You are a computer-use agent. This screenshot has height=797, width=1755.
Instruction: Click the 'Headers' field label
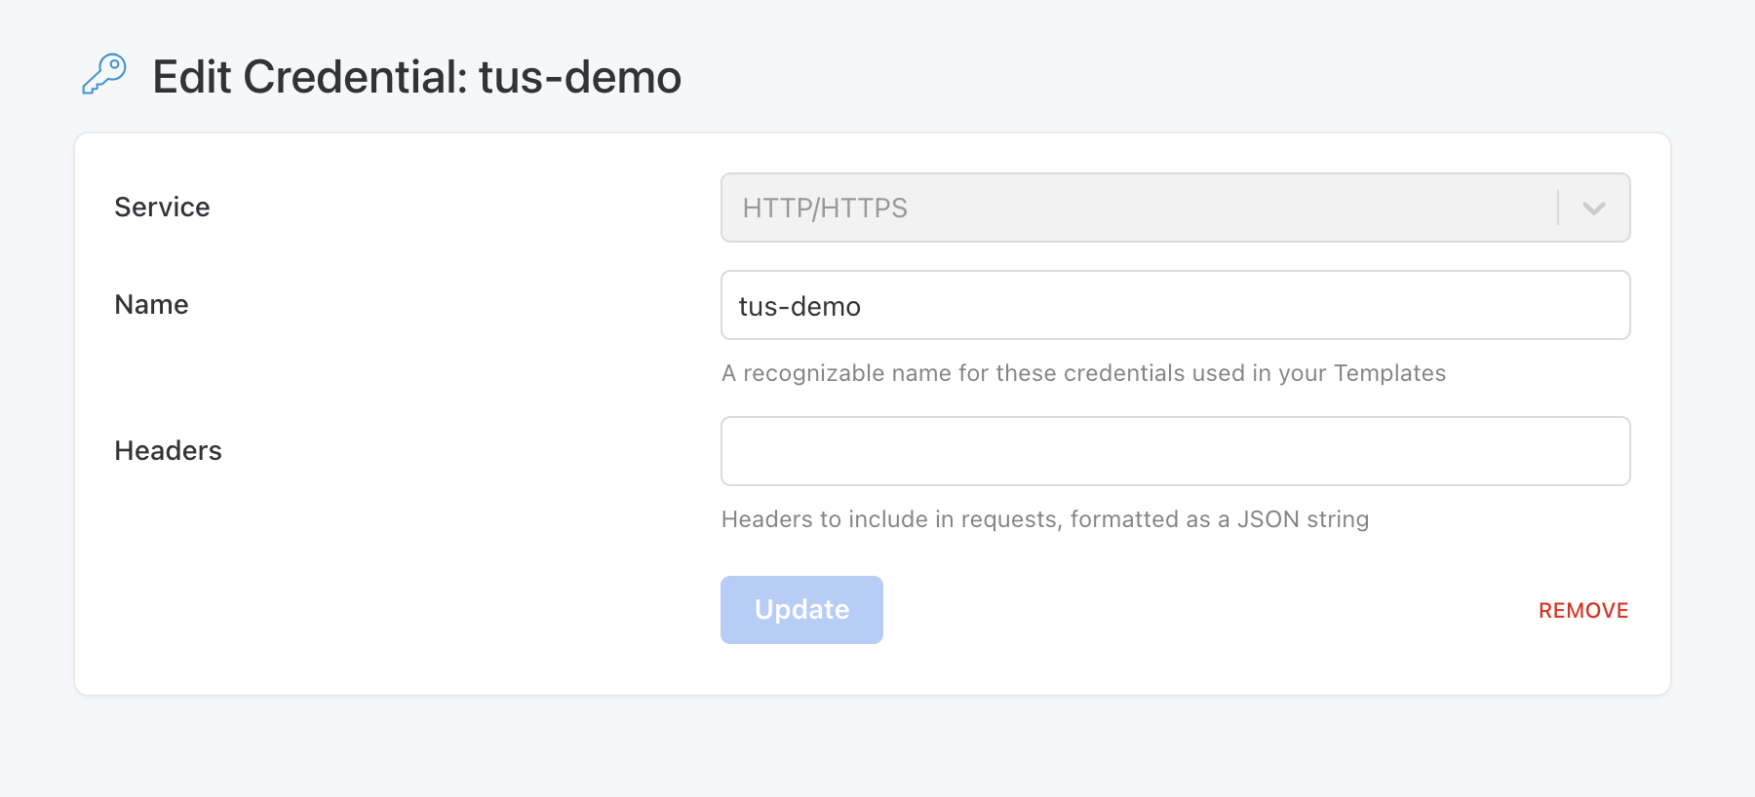coord(168,451)
